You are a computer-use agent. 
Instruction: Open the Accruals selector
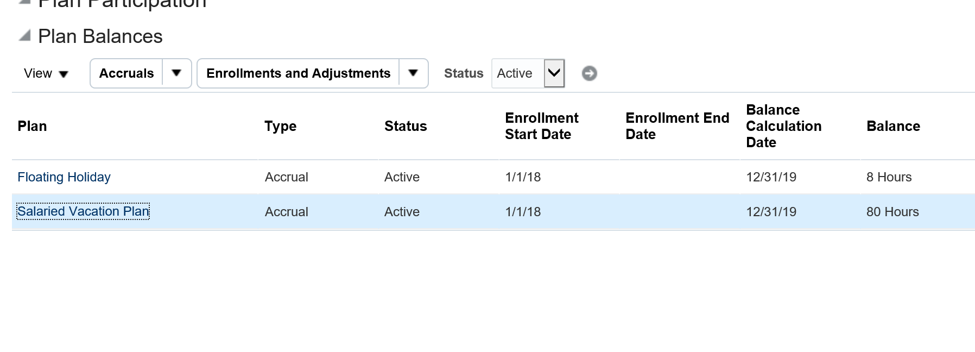tap(126, 73)
